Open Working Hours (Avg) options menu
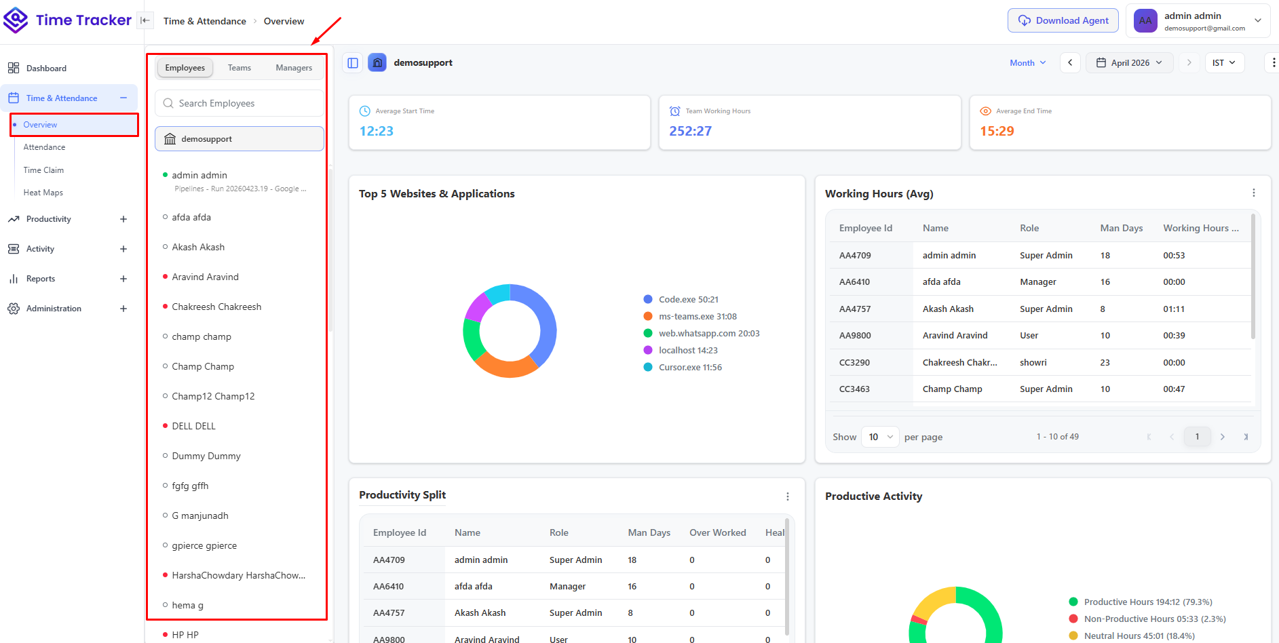Screen dimensions: 1279x643 (1253, 193)
